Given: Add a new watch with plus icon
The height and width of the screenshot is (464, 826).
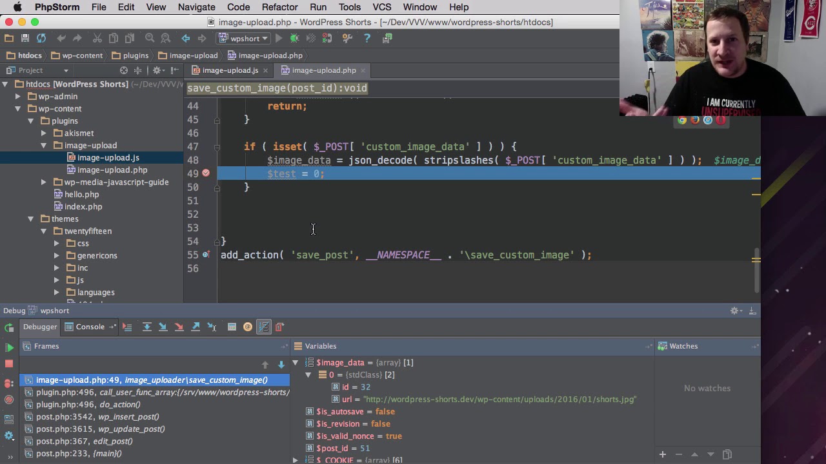Looking at the screenshot, I should tap(662, 454).
